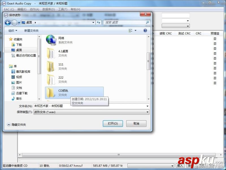
Task: Open the 编辑(E) menu
Action: coord(22,9)
